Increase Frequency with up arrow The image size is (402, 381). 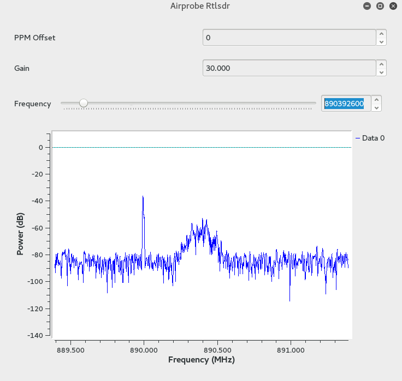[376, 100]
